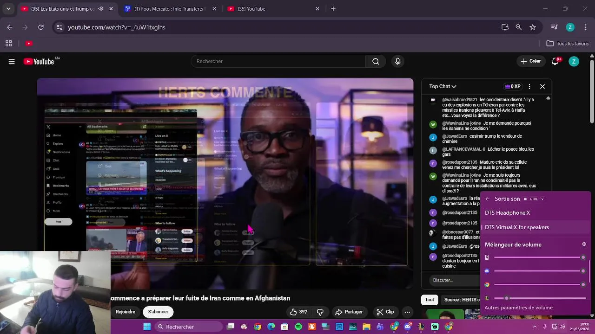Go back from the Sortie son panel
595x334 pixels.
click(x=487, y=199)
